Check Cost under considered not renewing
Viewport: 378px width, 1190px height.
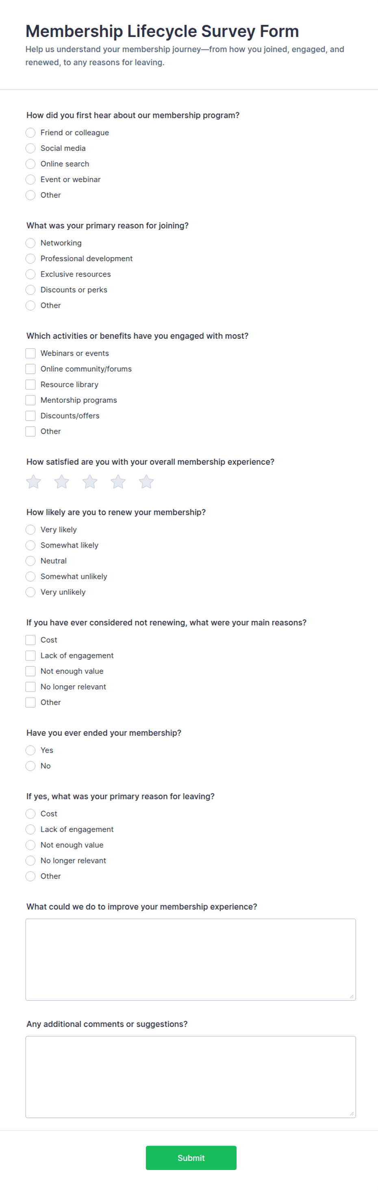(x=30, y=640)
